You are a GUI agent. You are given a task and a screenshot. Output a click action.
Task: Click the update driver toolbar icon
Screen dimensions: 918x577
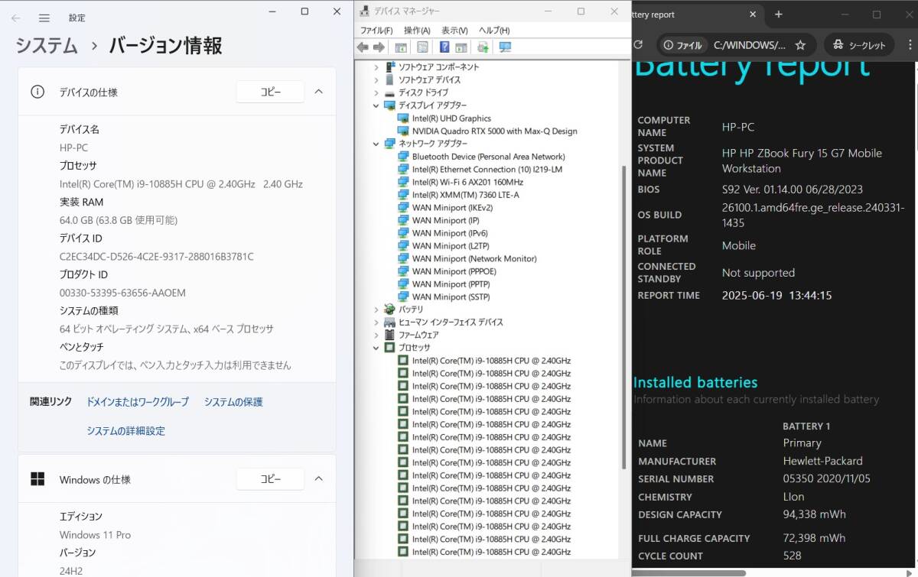point(483,47)
